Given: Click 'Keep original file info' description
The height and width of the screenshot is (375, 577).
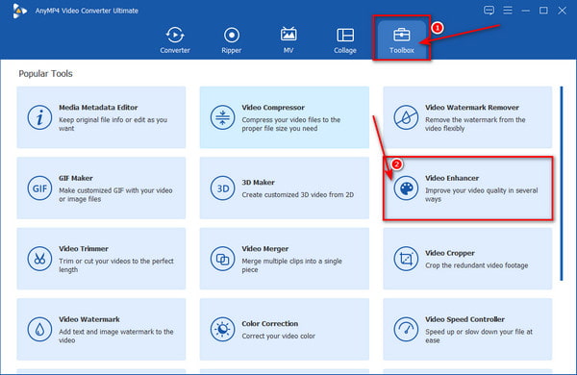Looking at the screenshot, I should point(113,124).
